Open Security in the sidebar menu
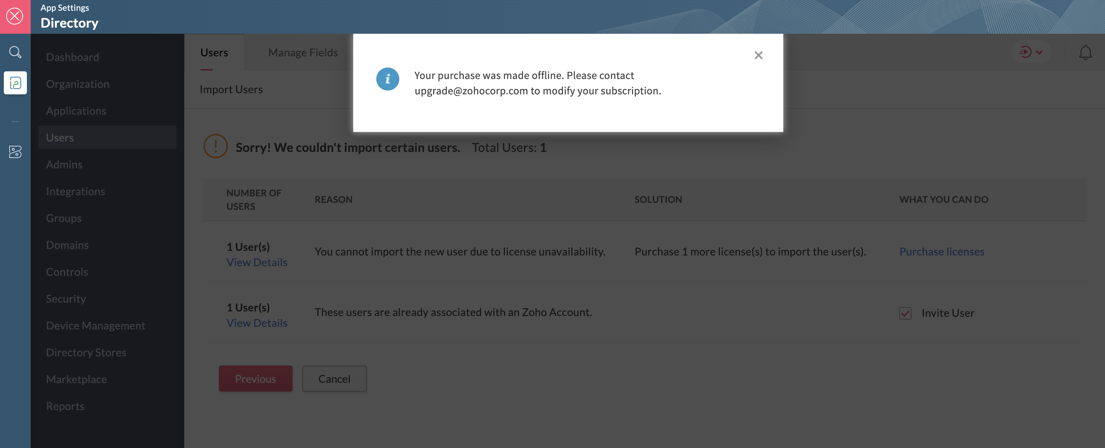1105x448 pixels. [66, 299]
